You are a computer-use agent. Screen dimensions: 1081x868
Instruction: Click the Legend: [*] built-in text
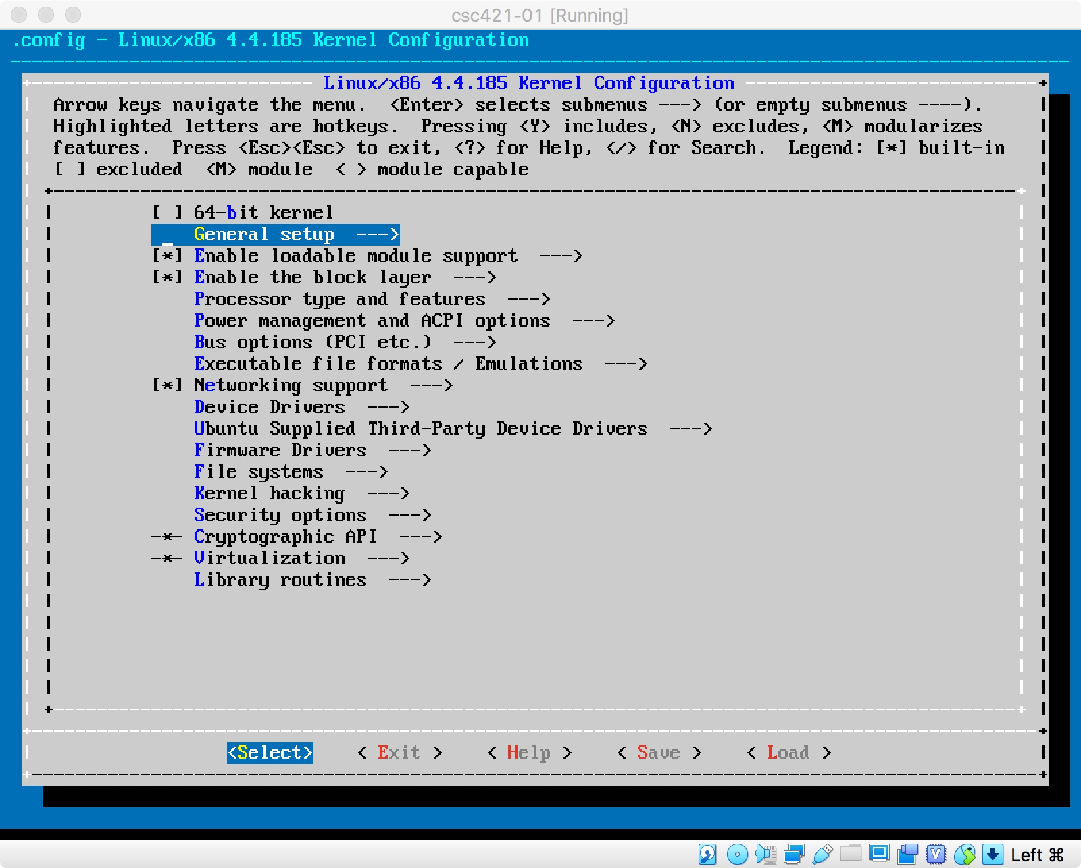pyautogui.click(x=896, y=148)
